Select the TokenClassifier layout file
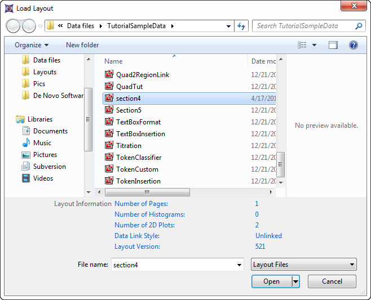Viewport: 371px width, 300px height. [138, 158]
